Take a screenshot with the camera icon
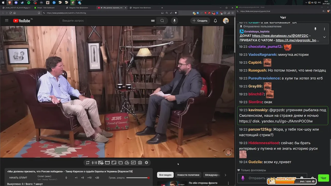Image resolution: width=331 pixels, height=186 pixels. [140, 162]
